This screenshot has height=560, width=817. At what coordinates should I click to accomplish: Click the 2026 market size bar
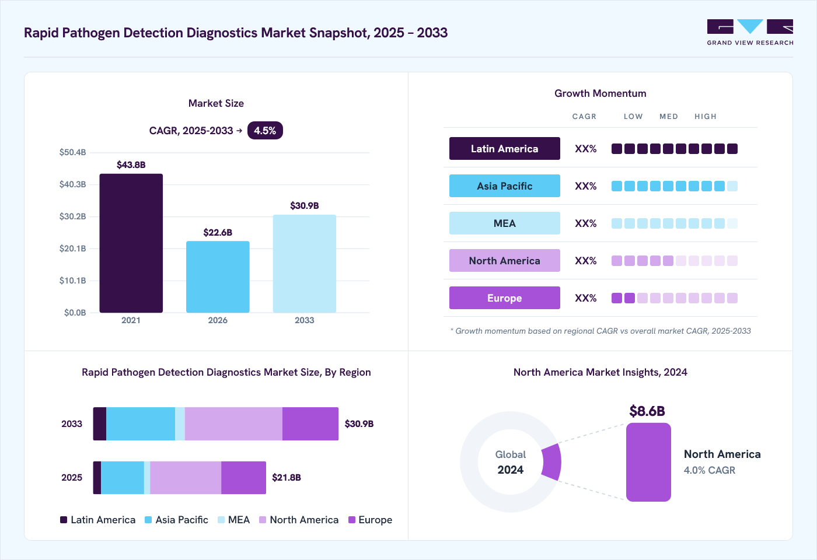click(218, 277)
